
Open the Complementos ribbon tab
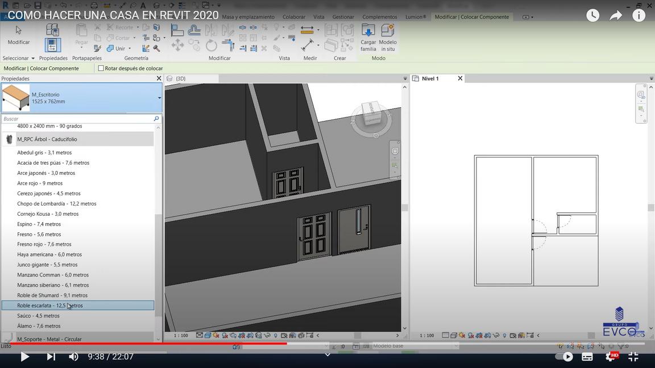pyautogui.click(x=380, y=17)
